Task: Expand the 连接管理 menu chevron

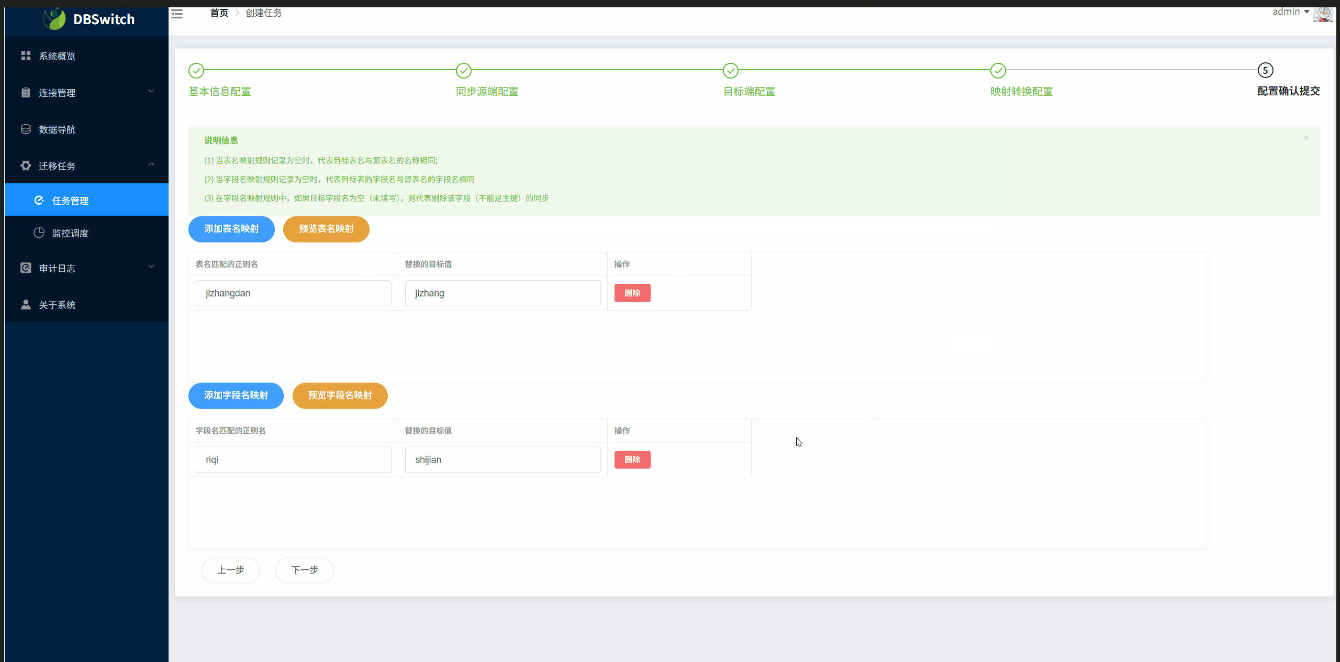Action: [151, 92]
